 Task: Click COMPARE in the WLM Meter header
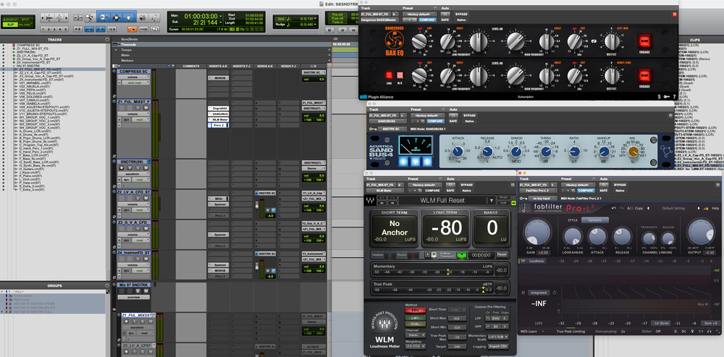(433, 190)
